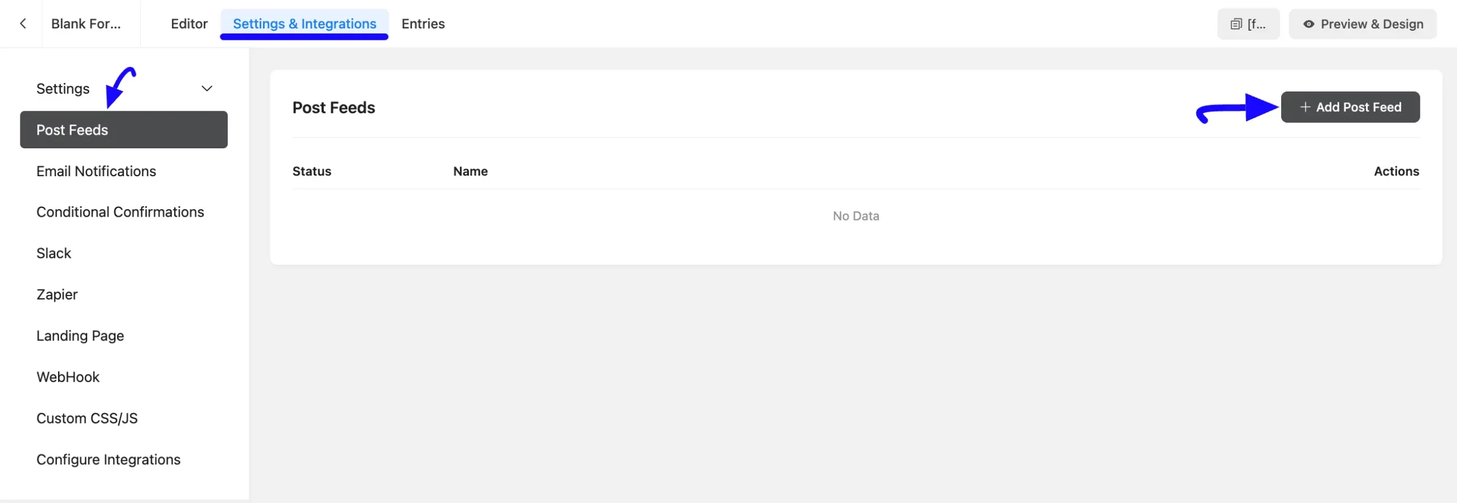Open Email Notifications settings
The image size is (1457, 503).
[96, 171]
